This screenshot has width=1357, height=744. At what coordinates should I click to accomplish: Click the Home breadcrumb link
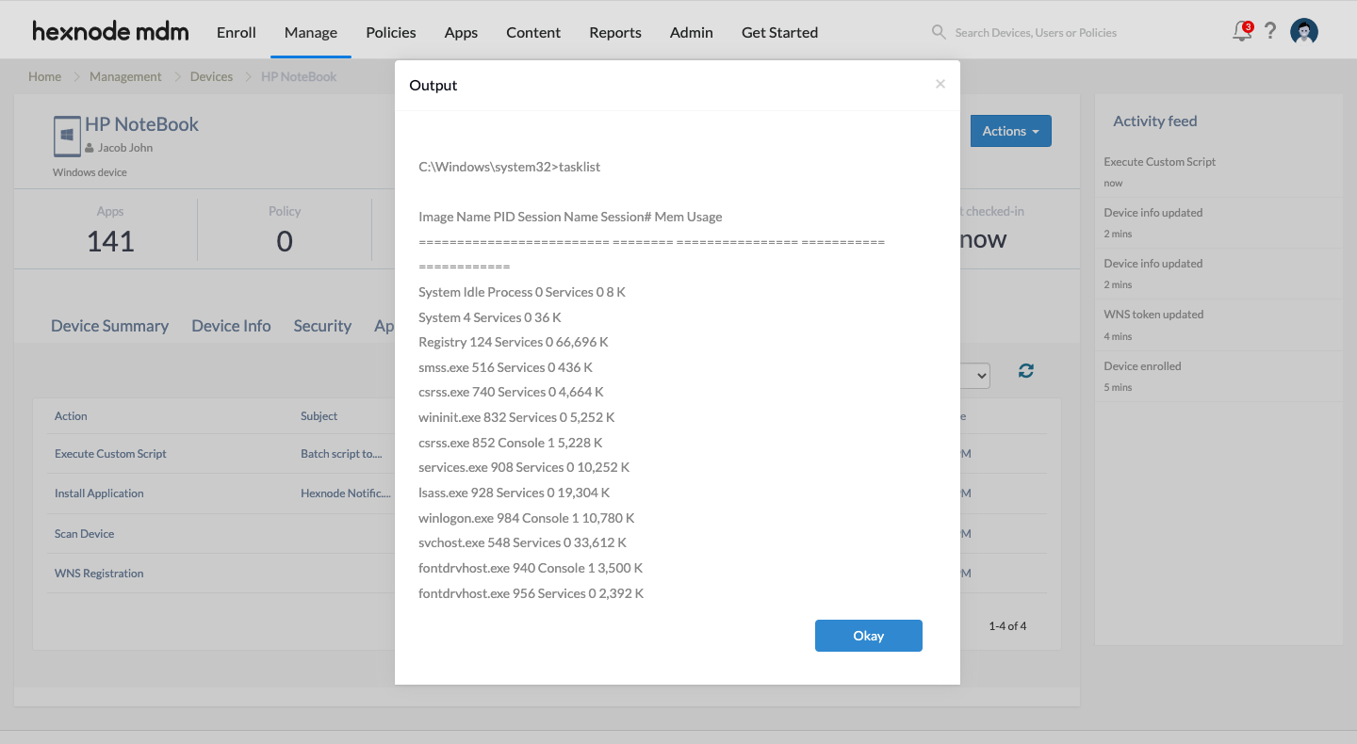[x=44, y=76]
